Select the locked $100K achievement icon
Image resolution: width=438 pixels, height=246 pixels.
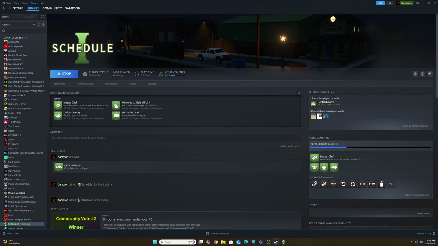(333, 184)
